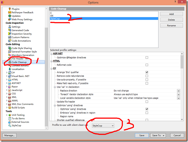Click the Custom Patterns icon
This screenshot has width=188, height=142.
(10, 37)
